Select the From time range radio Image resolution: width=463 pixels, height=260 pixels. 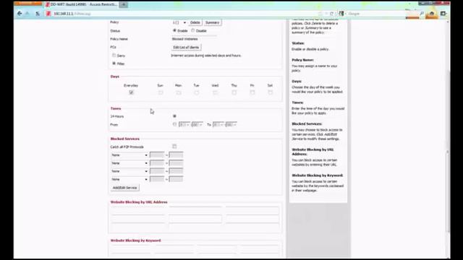(174, 124)
